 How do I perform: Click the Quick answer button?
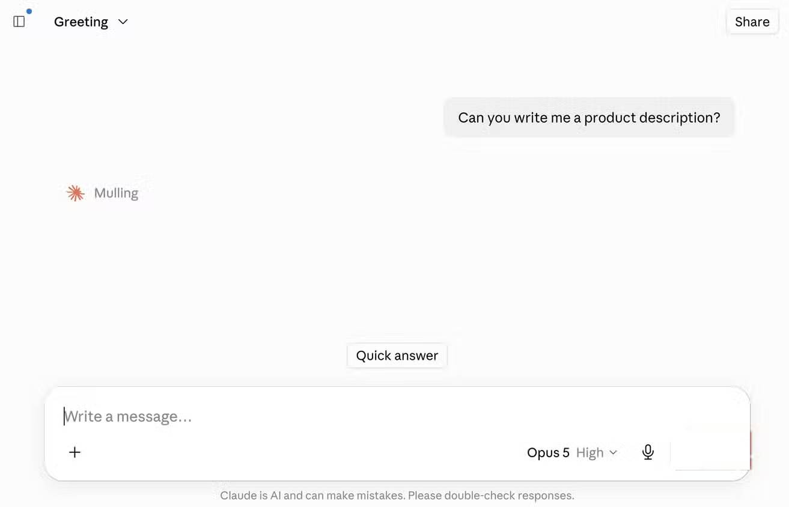pyautogui.click(x=397, y=356)
